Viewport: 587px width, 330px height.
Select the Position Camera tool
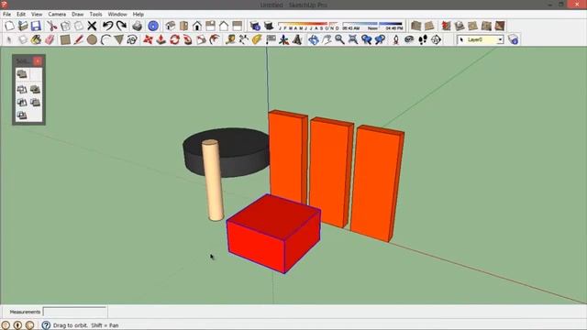click(x=395, y=39)
